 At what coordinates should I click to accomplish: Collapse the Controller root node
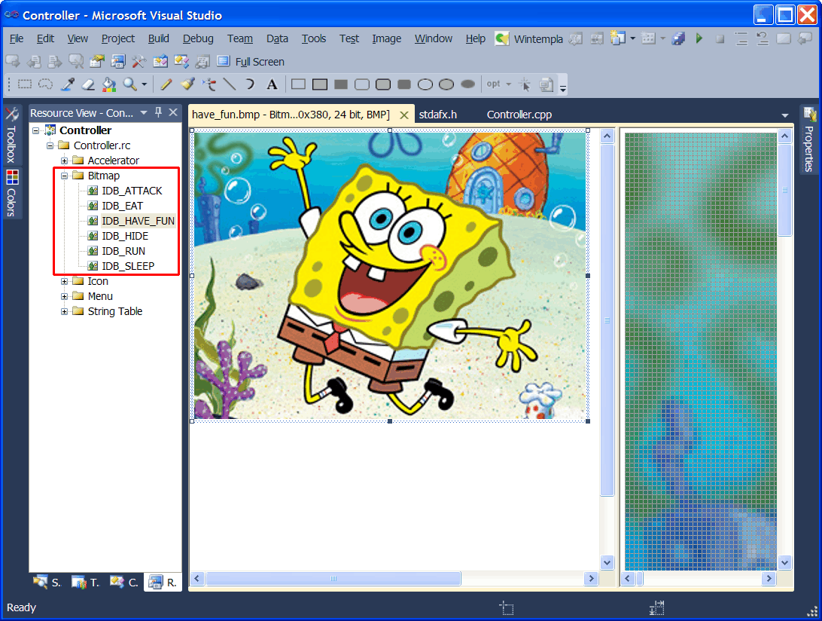coord(35,130)
